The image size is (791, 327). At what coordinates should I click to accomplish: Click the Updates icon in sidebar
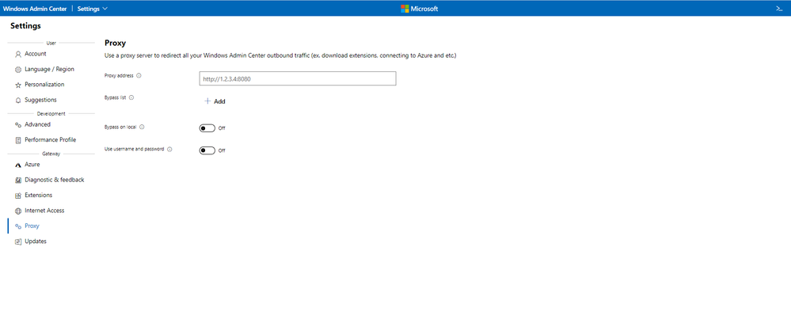pyautogui.click(x=18, y=241)
